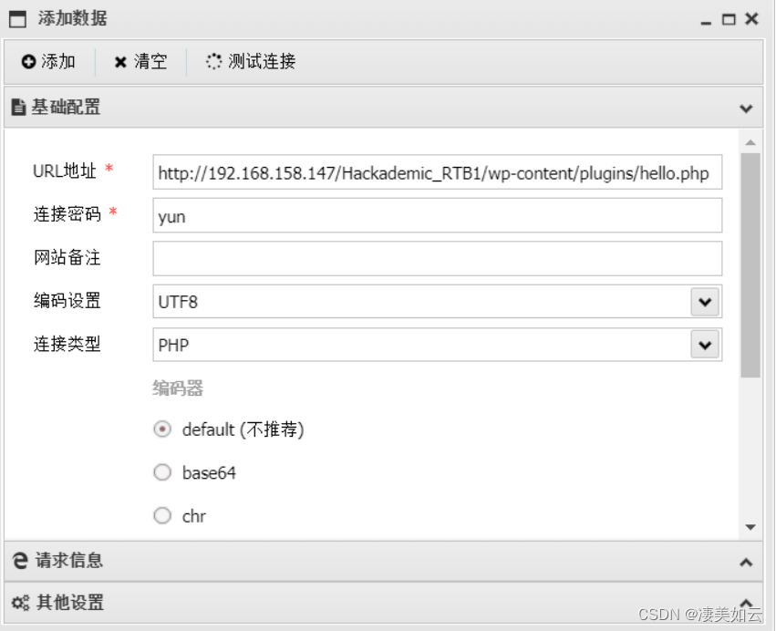Open the 编码设置 dropdown showing UTF8
The height and width of the screenshot is (631, 776).
(x=704, y=302)
